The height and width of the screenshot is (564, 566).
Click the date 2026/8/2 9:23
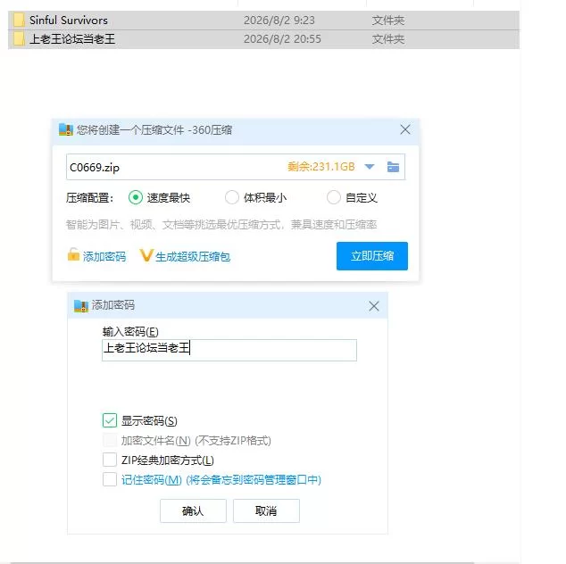click(x=279, y=21)
